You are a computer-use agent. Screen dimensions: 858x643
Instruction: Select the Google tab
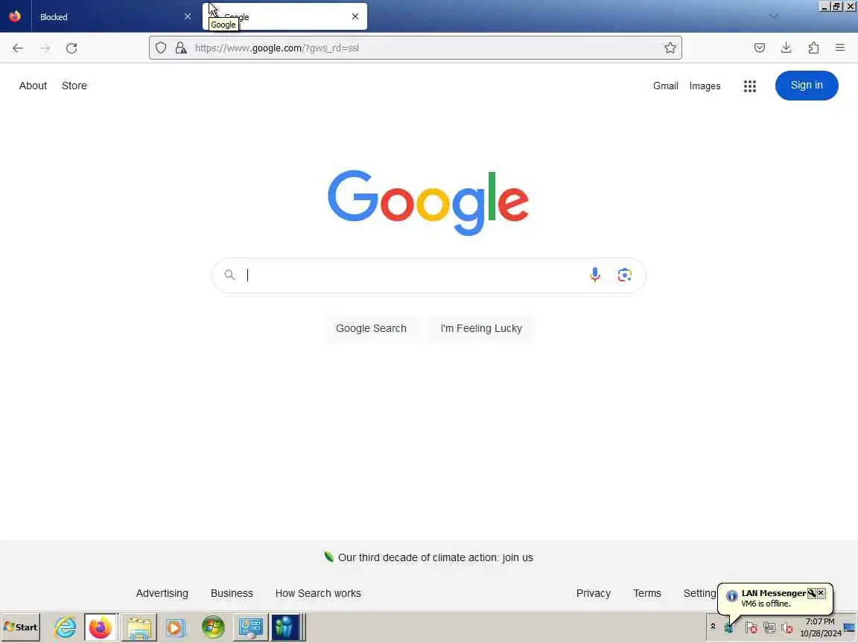[x=285, y=16]
